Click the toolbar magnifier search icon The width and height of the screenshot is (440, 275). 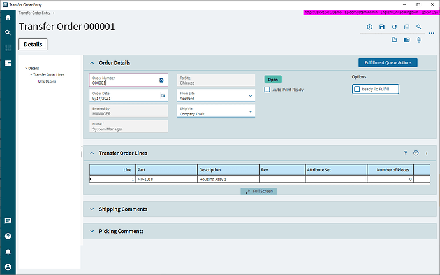pyautogui.click(x=419, y=27)
